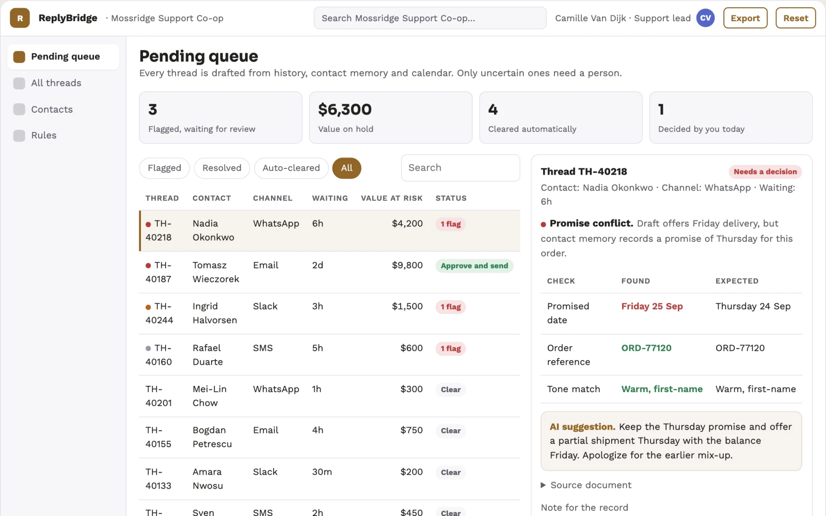
Task: Focus the queue table Search field
Action: [x=460, y=168]
